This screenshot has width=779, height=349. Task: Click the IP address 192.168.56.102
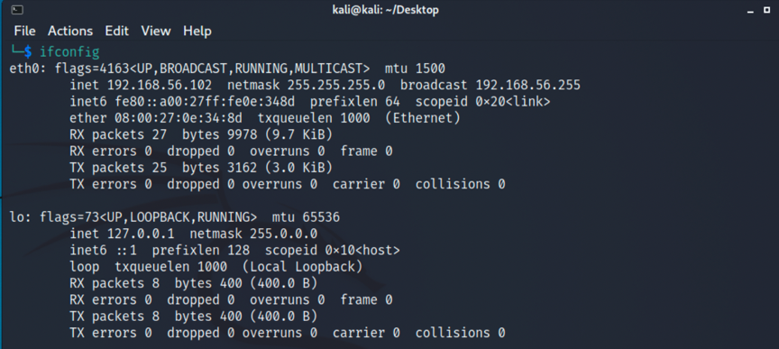[160, 85]
